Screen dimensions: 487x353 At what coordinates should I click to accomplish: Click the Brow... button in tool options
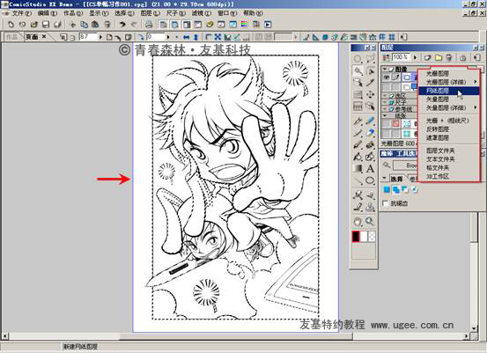406,165
